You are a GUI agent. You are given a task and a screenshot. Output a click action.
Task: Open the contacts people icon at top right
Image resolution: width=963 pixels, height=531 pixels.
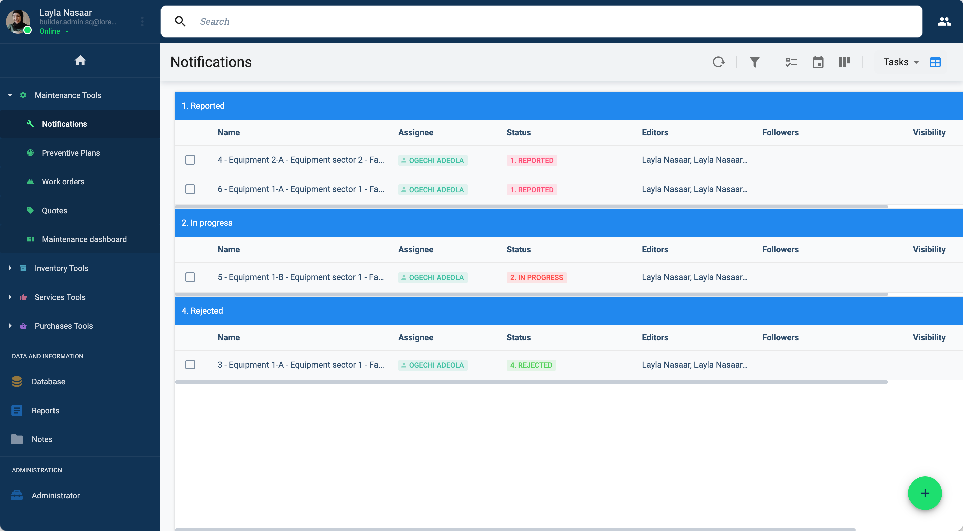(x=944, y=22)
